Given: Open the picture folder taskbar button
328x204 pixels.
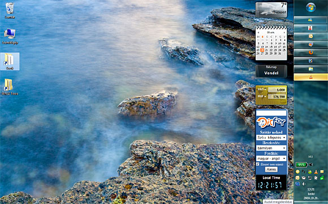Looking at the screenshot, I should [311, 69].
